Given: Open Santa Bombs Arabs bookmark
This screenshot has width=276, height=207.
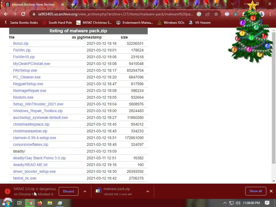Looking at the screenshot, I should point(21,23).
